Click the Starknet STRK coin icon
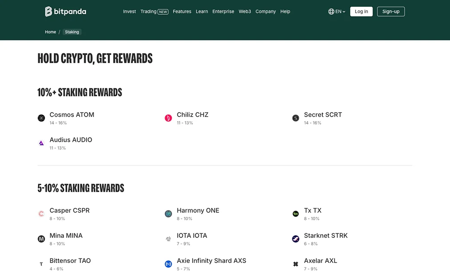Screen dimensions: 450x275 tap(296, 239)
